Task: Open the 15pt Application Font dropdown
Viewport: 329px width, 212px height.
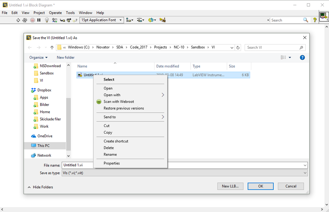Action: click(102, 20)
